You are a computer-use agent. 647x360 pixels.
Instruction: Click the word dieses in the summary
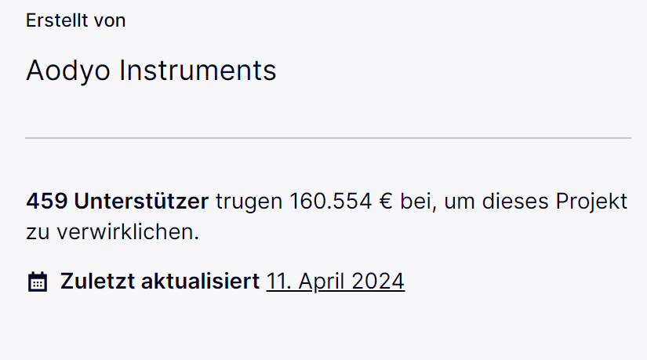[x=515, y=202]
